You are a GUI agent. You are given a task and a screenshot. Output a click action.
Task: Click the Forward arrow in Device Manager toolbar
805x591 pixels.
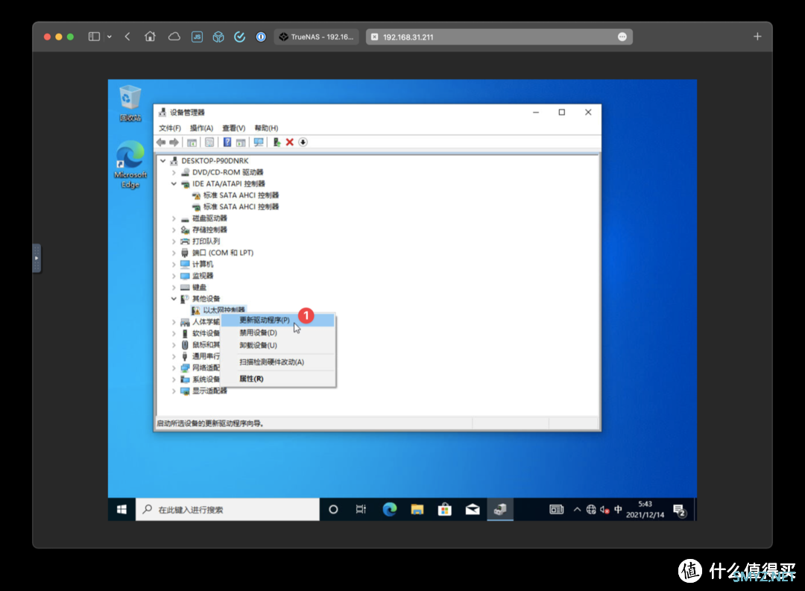pos(174,142)
